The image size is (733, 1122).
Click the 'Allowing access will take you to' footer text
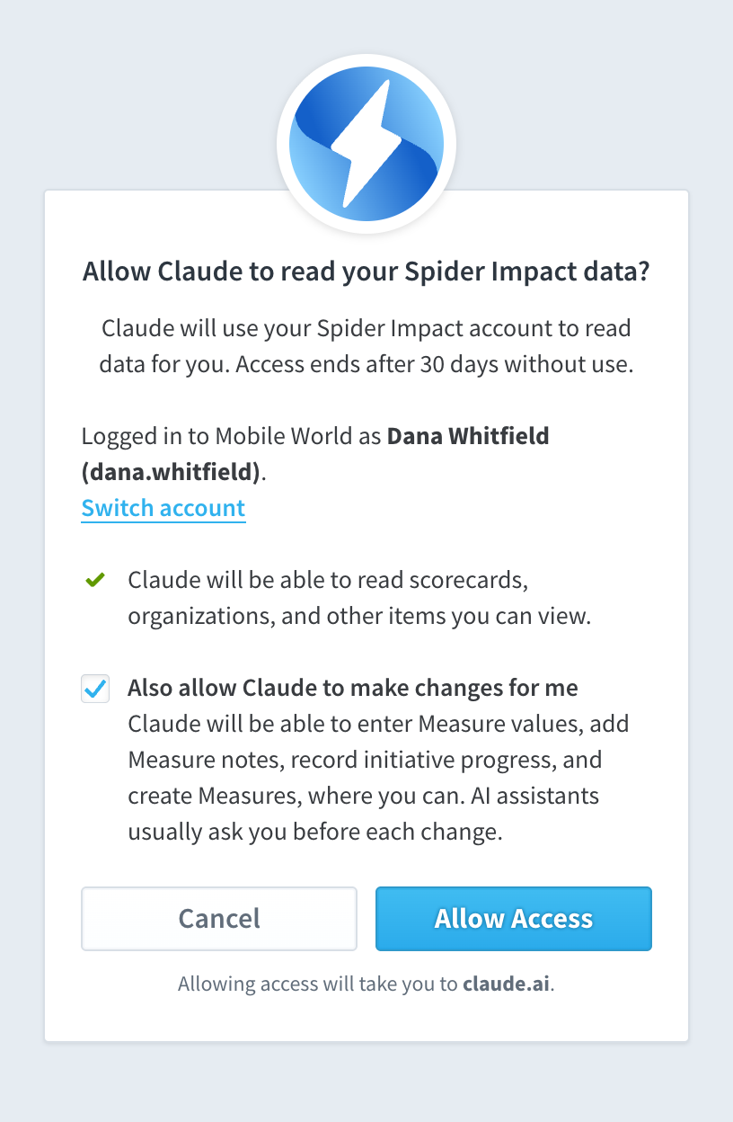pos(319,984)
